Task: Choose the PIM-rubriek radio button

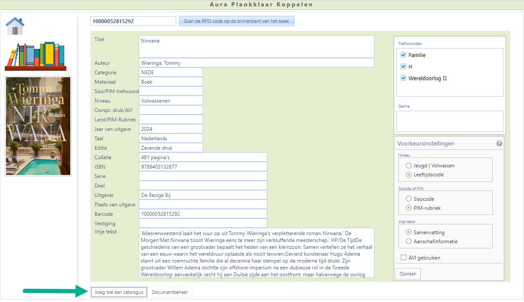Action: [x=408, y=208]
